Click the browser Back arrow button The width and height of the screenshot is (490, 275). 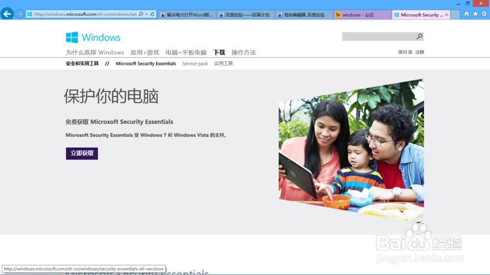pos(7,14)
